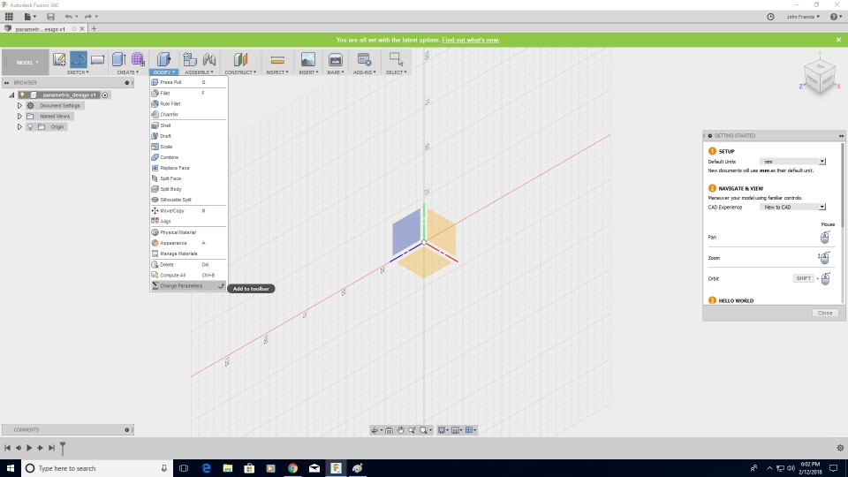848x477 pixels.
Task: Open the Default Units dropdown
Action: [x=793, y=162]
